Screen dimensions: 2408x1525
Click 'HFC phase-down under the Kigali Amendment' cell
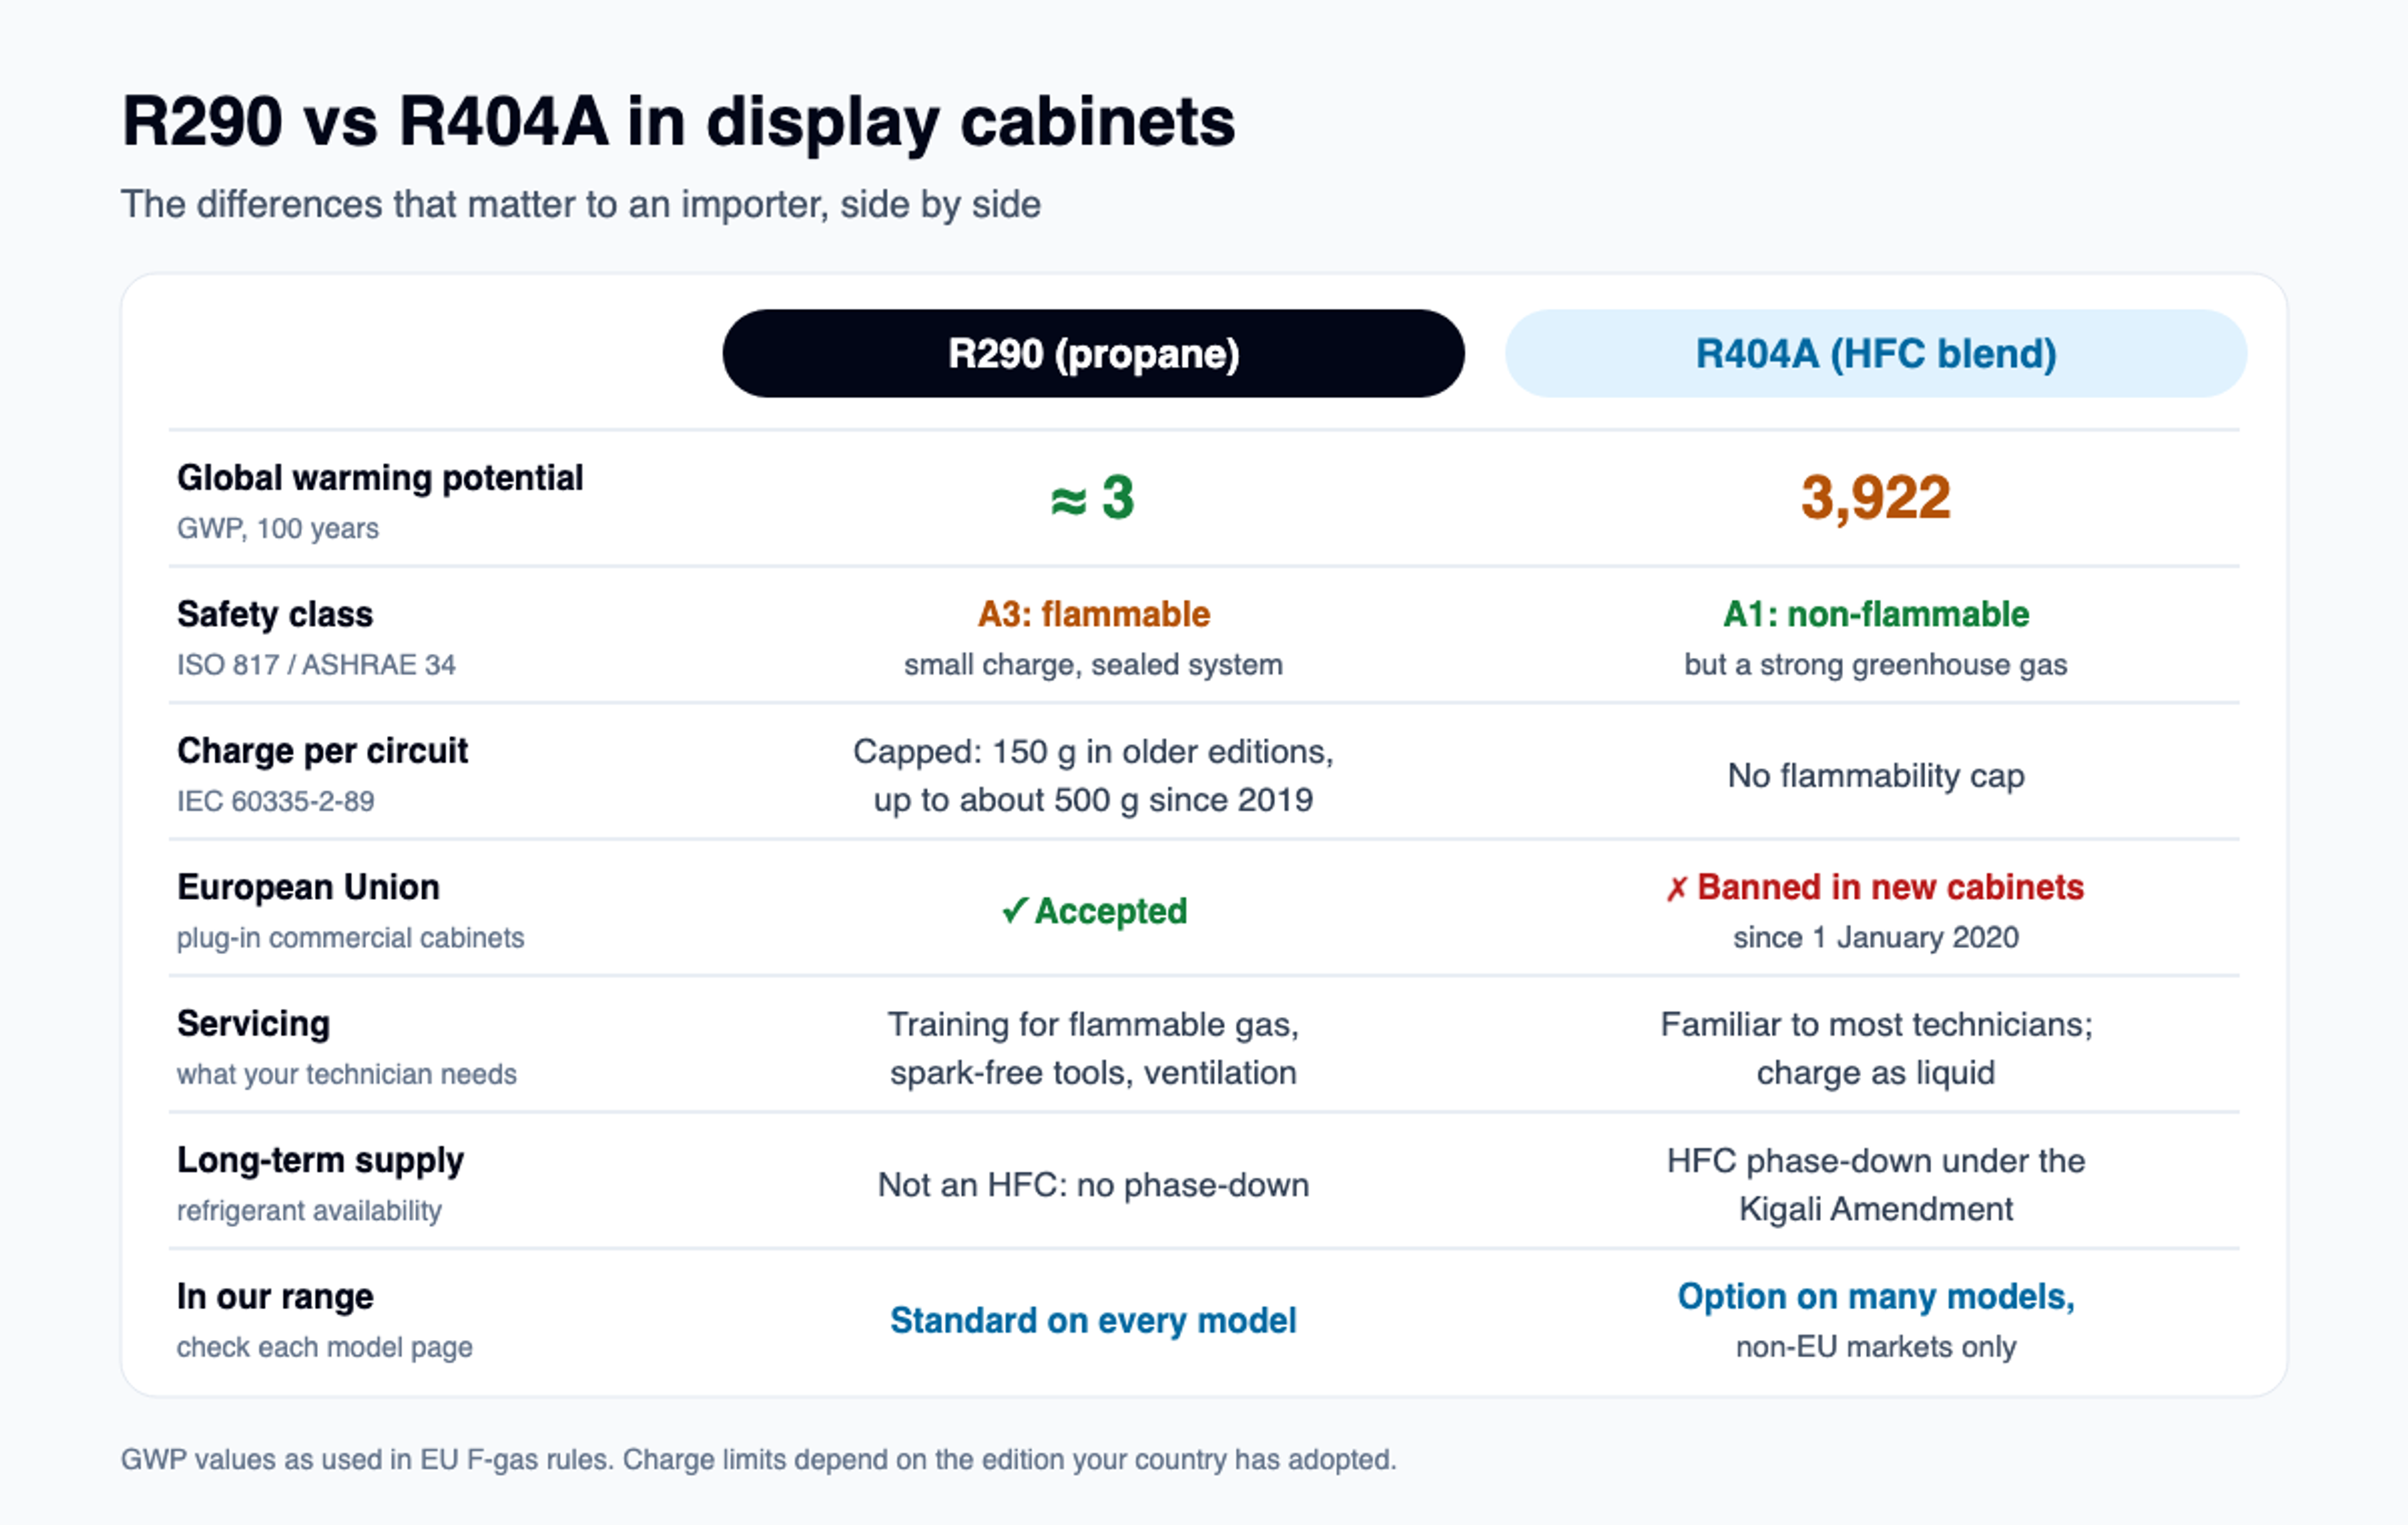(x=1875, y=1184)
